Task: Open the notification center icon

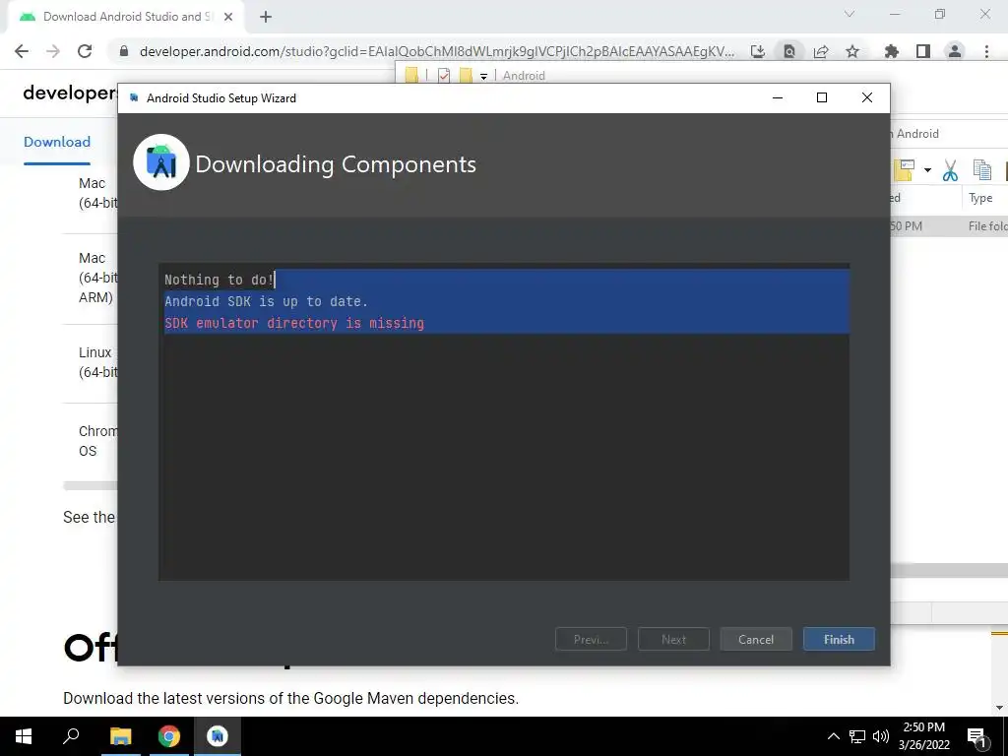Action: [x=977, y=736]
